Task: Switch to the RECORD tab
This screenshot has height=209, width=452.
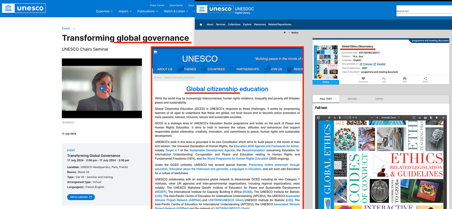Action: (352, 99)
